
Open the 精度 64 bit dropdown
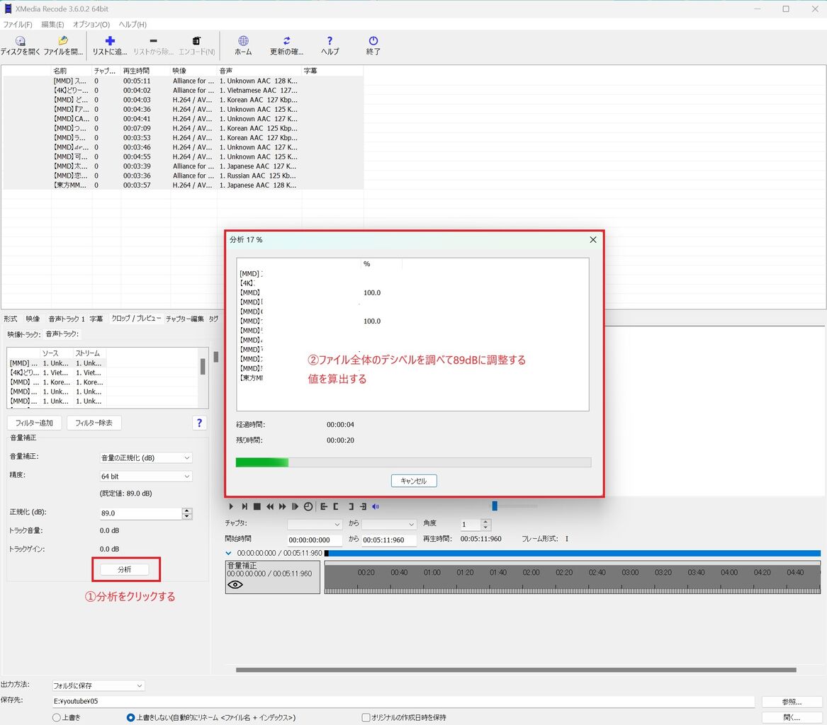(x=145, y=476)
